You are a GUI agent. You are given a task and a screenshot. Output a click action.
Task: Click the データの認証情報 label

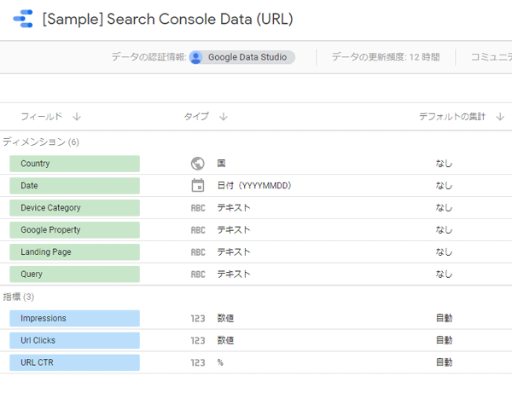(148, 57)
